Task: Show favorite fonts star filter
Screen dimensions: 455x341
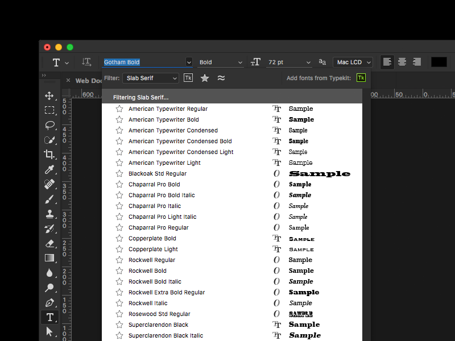Action: click(x=205, y=78)
